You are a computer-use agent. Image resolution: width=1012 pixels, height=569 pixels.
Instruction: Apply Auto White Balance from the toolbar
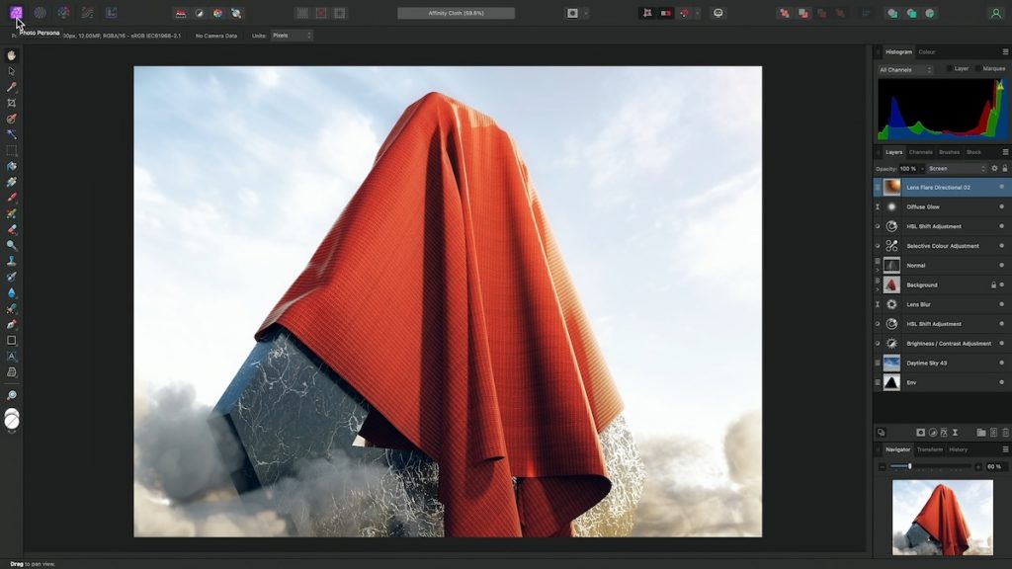click(x=237, y=13)
